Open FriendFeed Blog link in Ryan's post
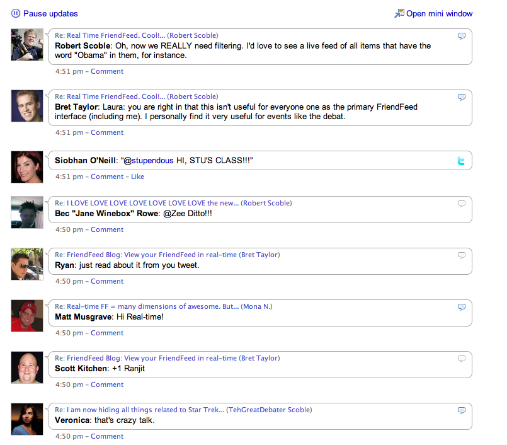The image size is (507, 445). click(x=152, y=255)
